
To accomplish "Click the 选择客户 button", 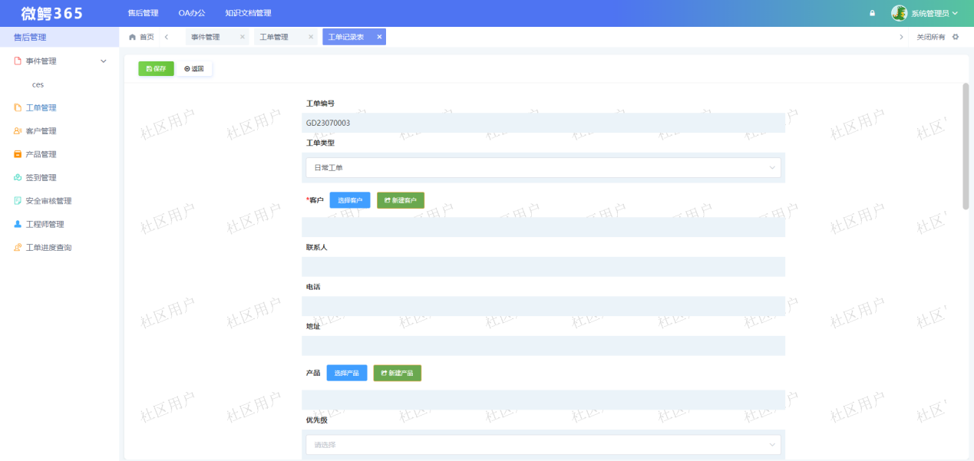I will [350, 200].
